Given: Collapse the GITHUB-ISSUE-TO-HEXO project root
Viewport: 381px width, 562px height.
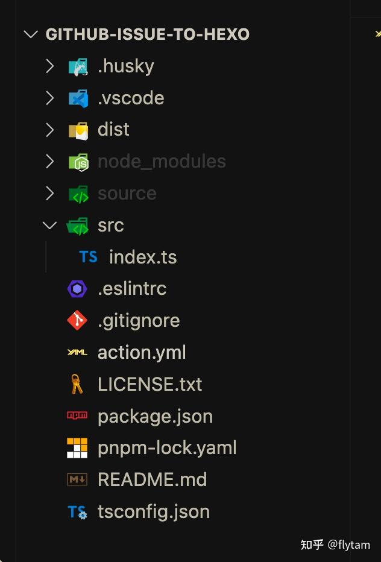Looking at the screenshot, I should pyautogui.click(x=30, y=34).
